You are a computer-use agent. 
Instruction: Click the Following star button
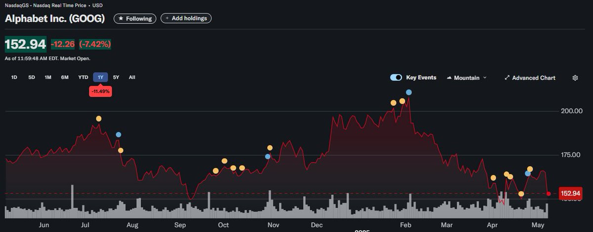coord(135,18)
